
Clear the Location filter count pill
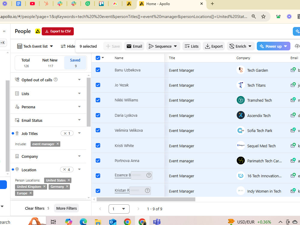pyautogui.click(x=67, y=169)
